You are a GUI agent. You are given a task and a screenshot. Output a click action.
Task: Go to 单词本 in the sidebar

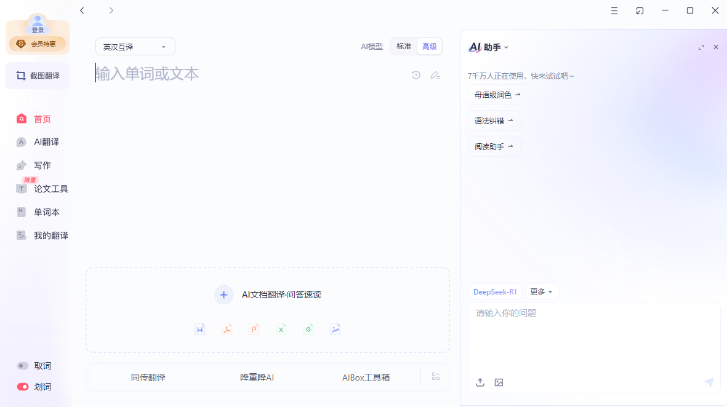[46, 212]
